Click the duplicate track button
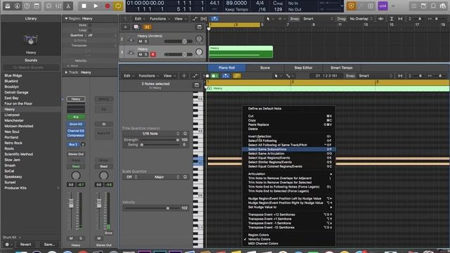 [x=136, y=27]
